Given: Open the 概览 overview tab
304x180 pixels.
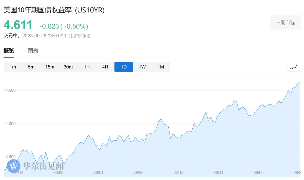Looking at the screenshot, I should click(9, 51).
